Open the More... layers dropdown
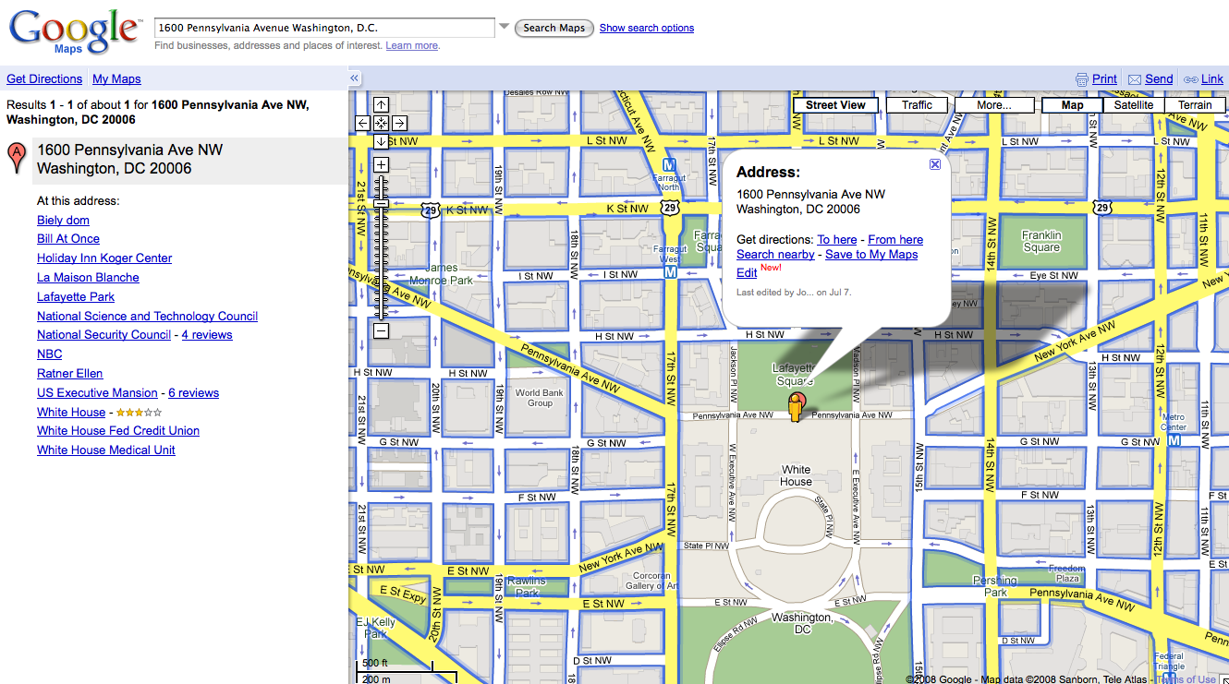The image size is (1229, 684). click(993, 105)
